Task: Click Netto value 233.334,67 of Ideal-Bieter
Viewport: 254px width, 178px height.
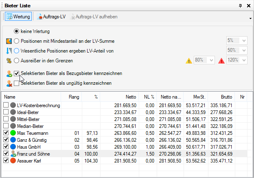Action: click(x=125, y=112)
